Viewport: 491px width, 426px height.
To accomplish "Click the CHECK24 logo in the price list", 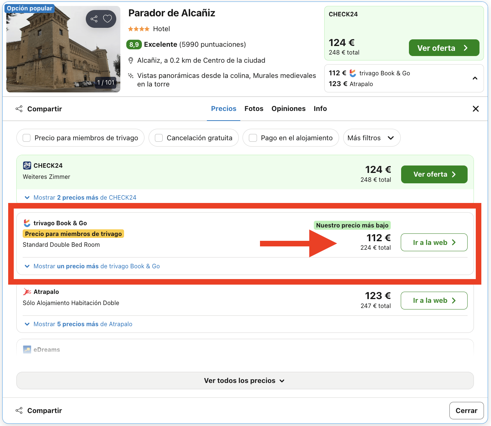I will pyautogui.click(x=26, y=166).
